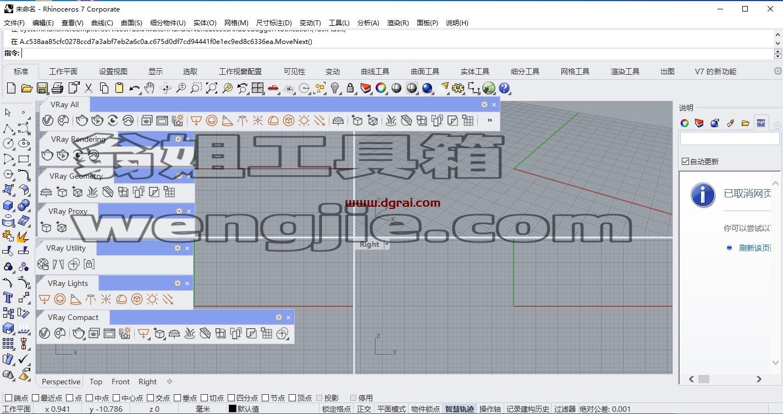Click the Sun light icon in VRay All
The width and height of the screenshot is (783, 414).
point(304,120)
